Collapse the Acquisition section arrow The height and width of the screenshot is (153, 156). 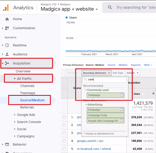2,63
